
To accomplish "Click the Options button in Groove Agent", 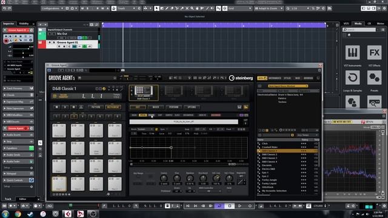I will [x=192, y=107].
